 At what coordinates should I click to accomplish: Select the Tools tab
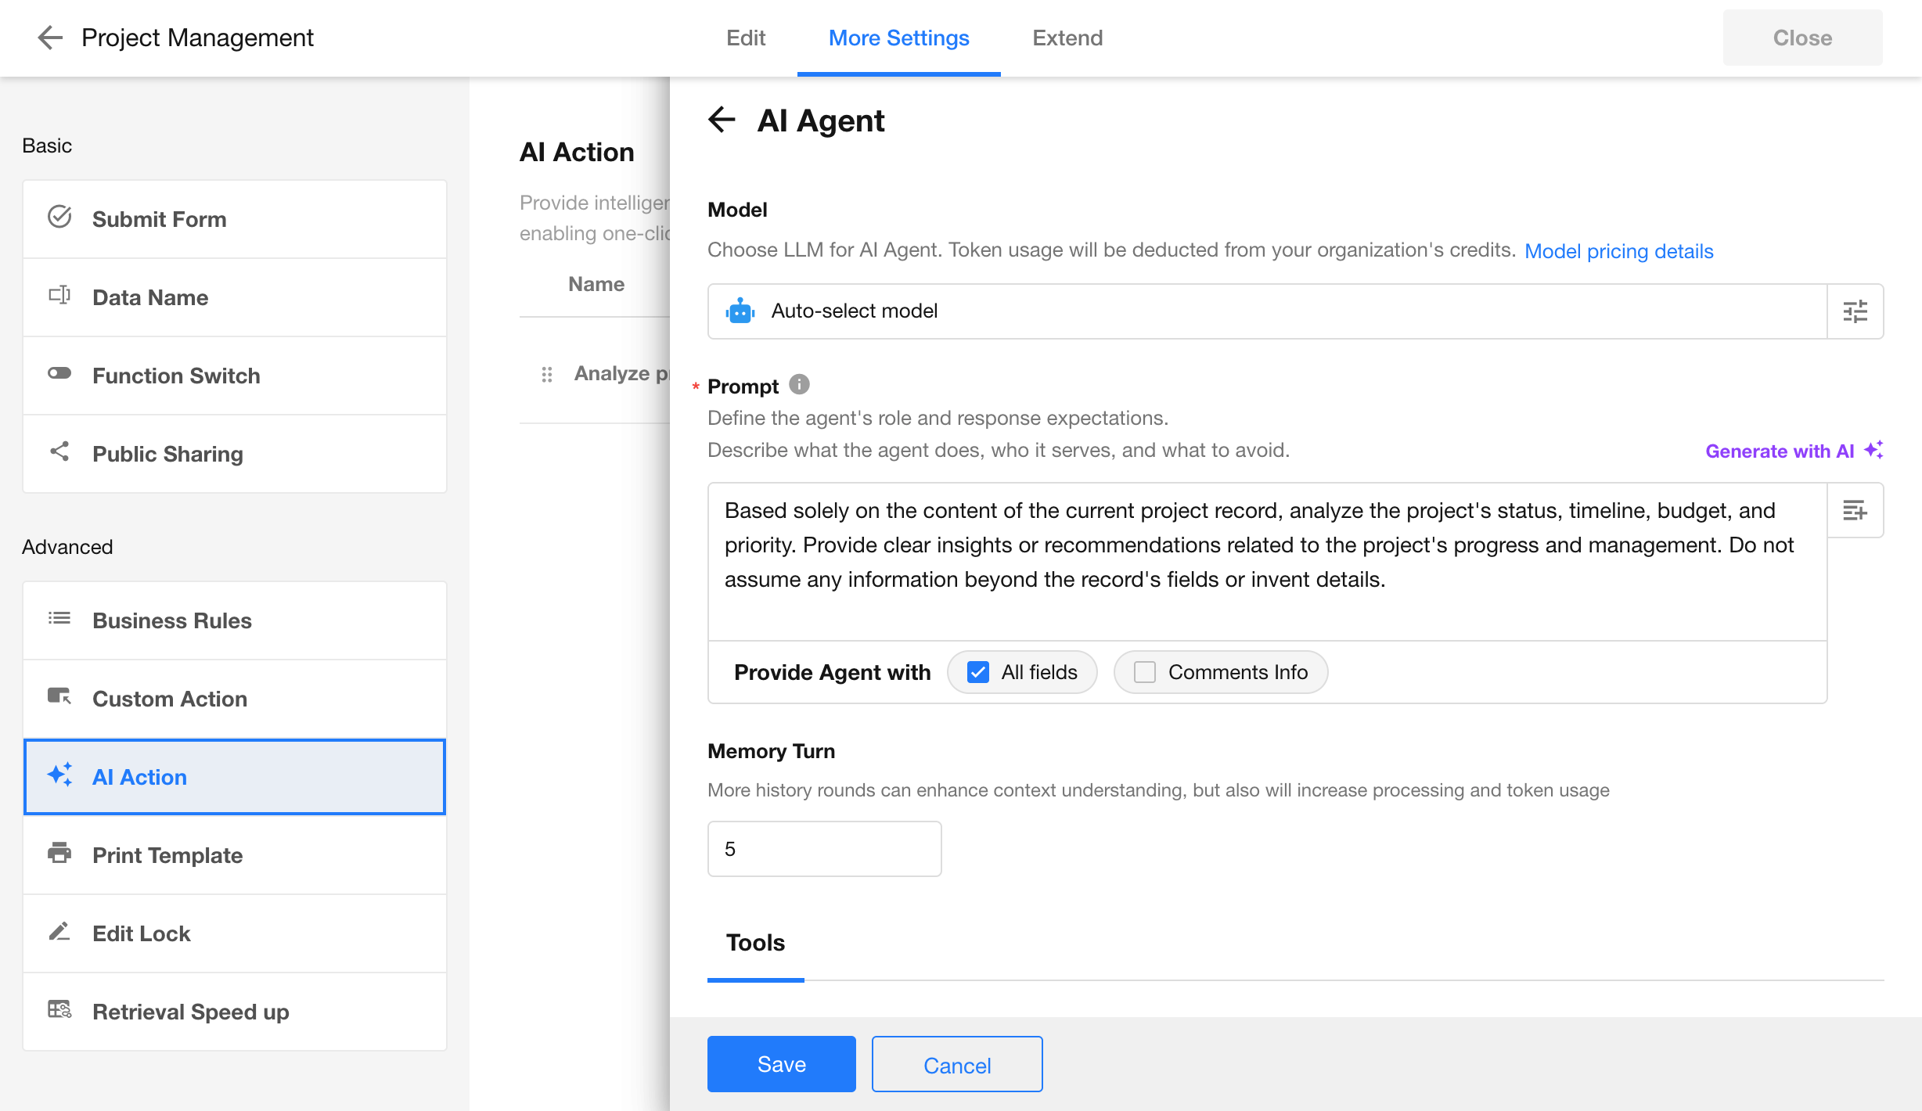coord(755,943)
